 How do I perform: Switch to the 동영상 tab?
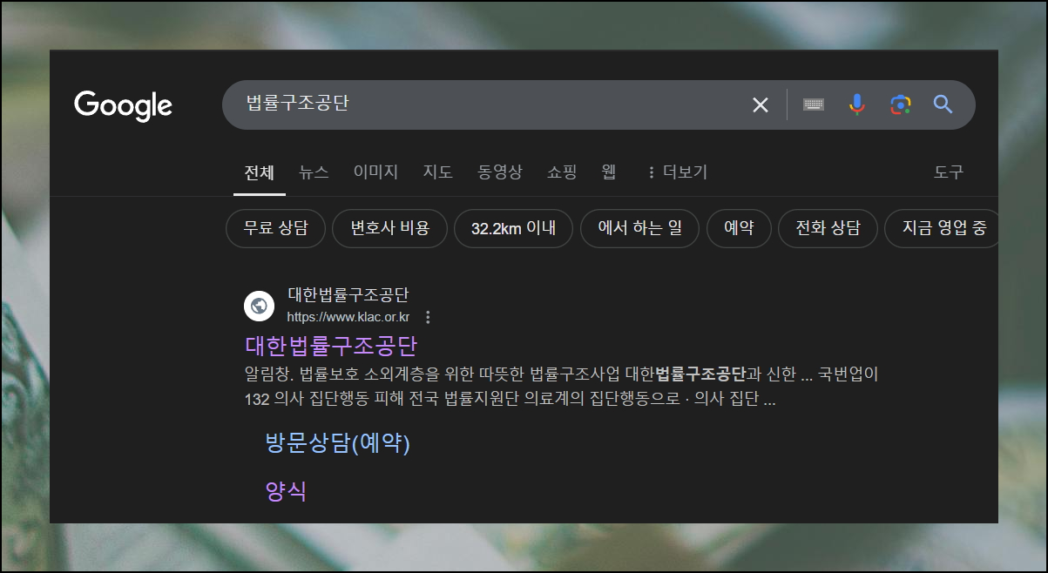point(500,172)
